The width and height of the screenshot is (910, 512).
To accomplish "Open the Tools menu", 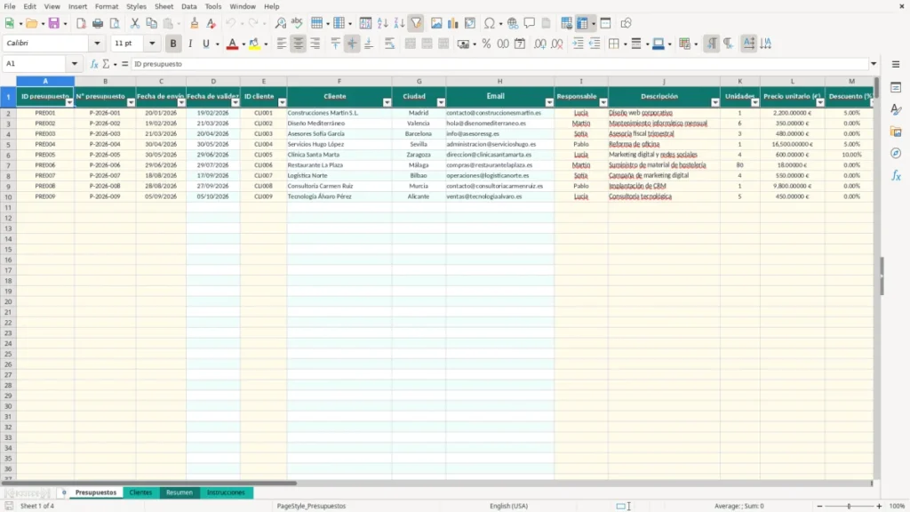I will click(x=213, y=6).
